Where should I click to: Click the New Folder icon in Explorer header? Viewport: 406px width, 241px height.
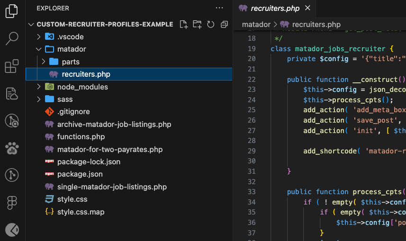[197, 25]
